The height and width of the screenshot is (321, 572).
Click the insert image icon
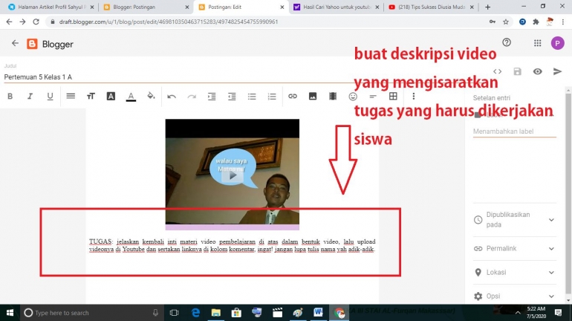click(x=312, y=96)
